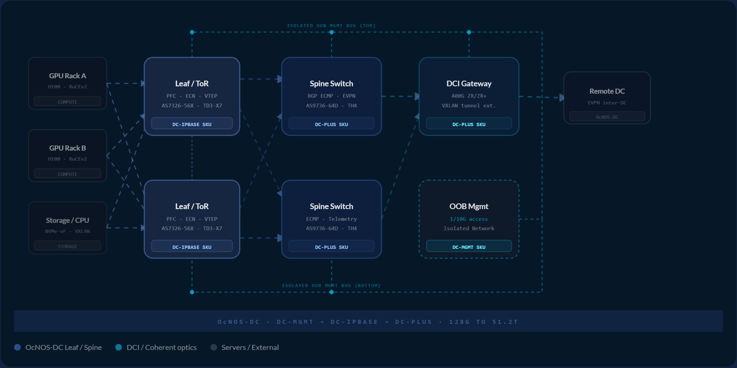Click the "NVMe-oF · VXLAN" text
The height and width of the screenshot is (368, 737).
click(x=67, y=231)
